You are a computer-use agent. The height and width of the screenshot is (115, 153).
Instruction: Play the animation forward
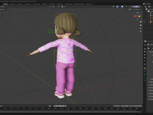tap(61, 106)
